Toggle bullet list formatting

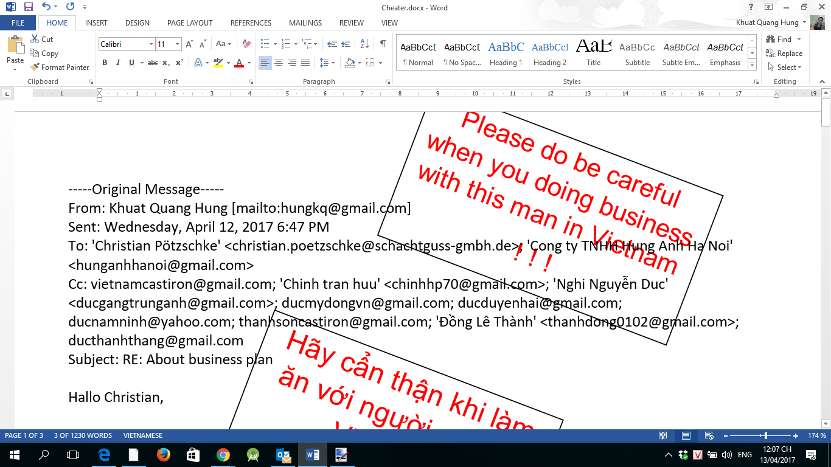pos(265,44)
